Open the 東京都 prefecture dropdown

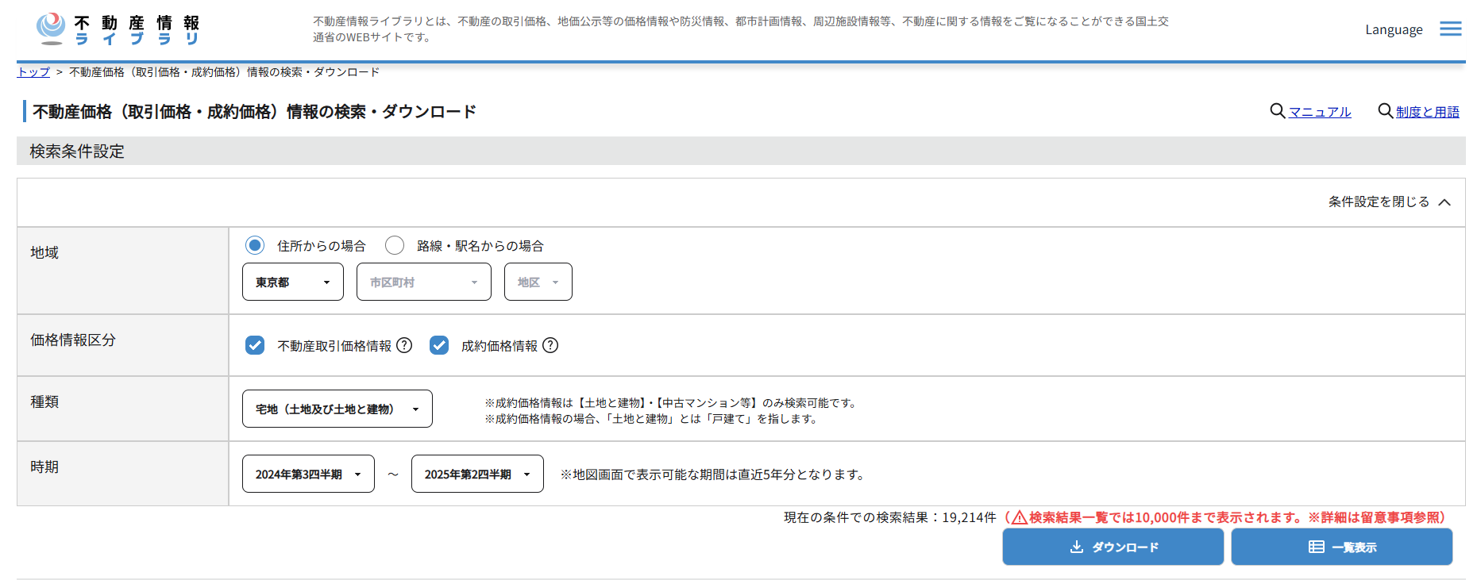pos(293,282)
